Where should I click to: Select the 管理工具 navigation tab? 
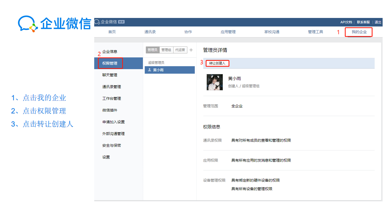315,32
